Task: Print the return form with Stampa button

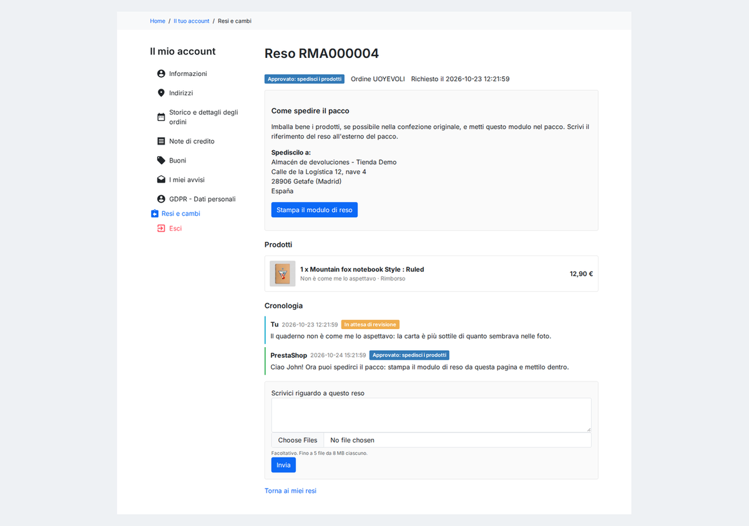Action: tap(315, 210)
